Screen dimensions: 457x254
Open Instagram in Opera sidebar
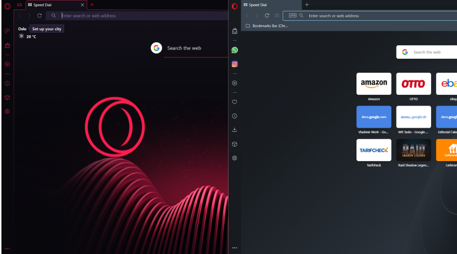click(235, 64)
